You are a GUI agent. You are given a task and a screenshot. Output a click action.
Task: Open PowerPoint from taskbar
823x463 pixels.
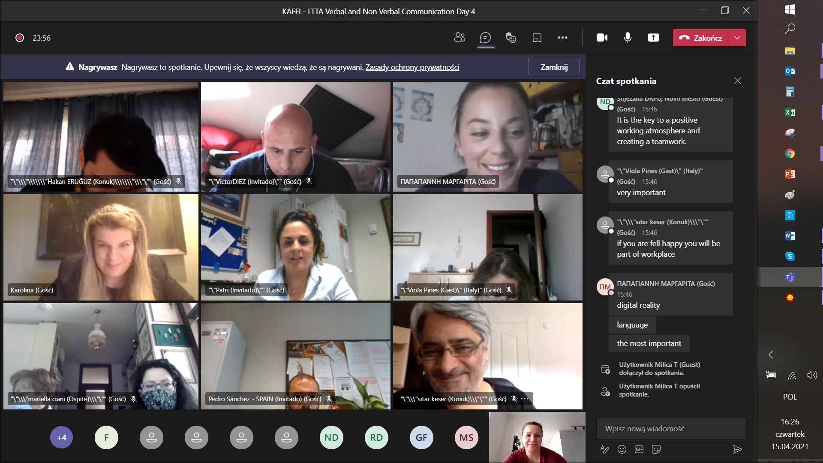pyautogui.click(x=790, y=174)
